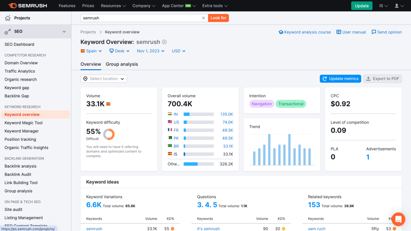
Task: Open the IS language dropdown
Action: click(x=383, y=6)
